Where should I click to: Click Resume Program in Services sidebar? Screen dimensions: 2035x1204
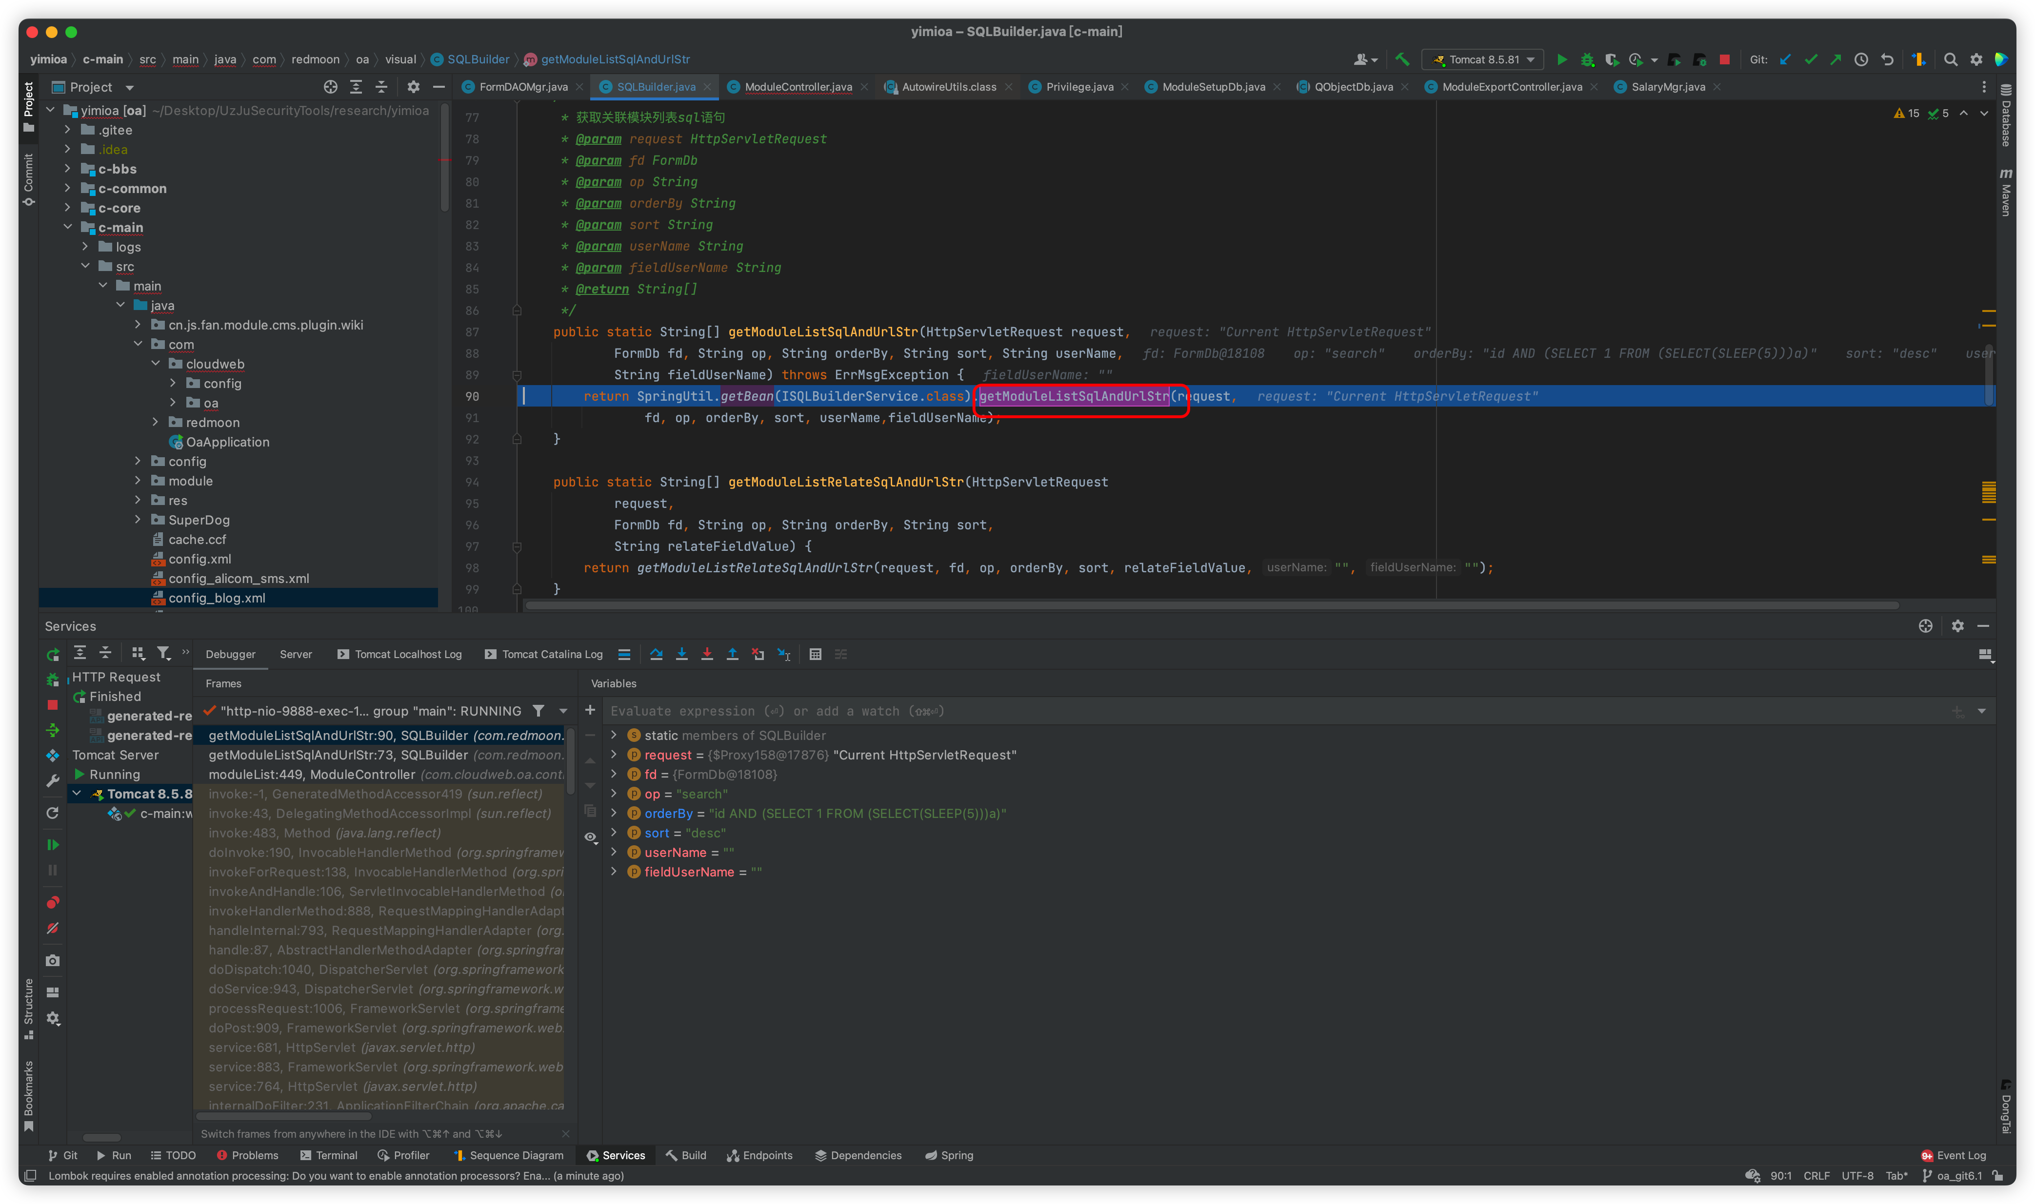point(53,845)
